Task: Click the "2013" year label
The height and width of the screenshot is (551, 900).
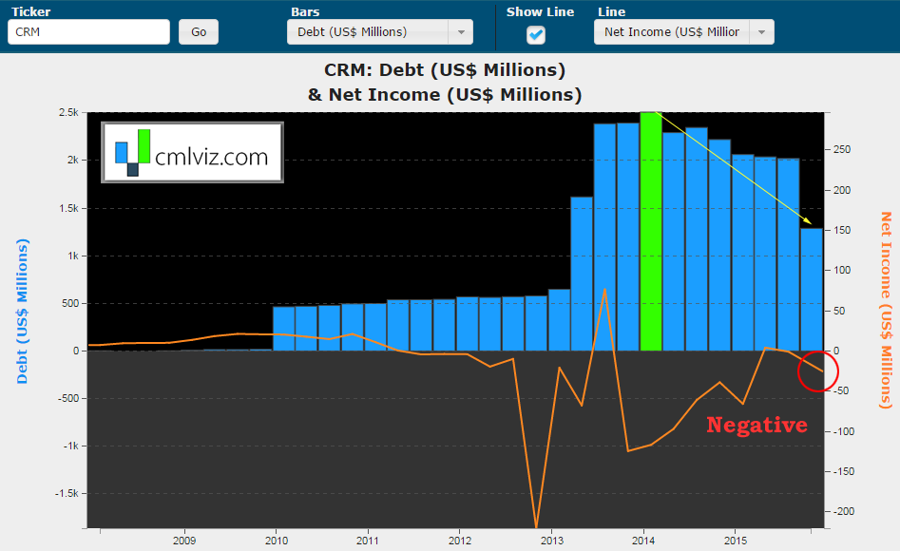Action: 551,541
